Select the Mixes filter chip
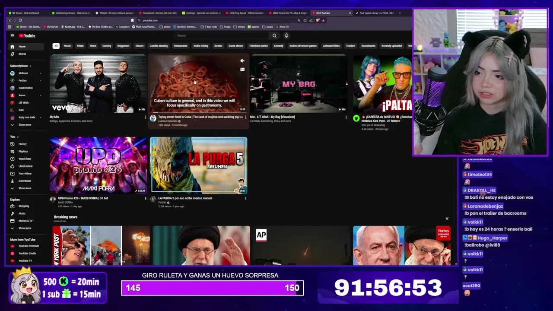The height and width of the screenshot is (311, 553). [80, 46]
